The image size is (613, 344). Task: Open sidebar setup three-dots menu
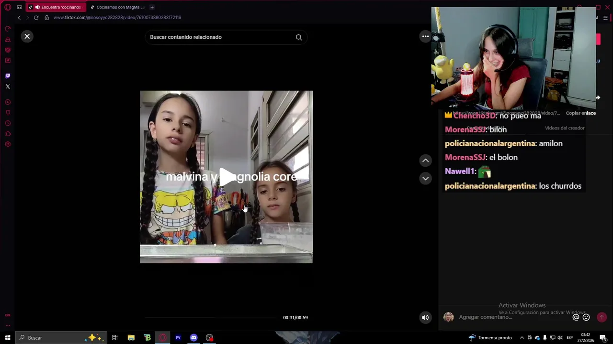point(8,325)
